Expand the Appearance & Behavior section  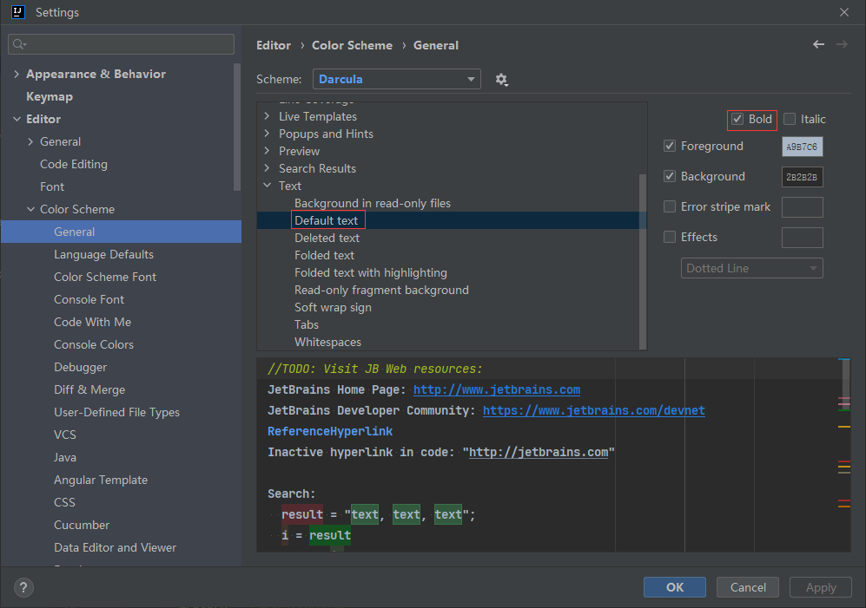[17, 75]
